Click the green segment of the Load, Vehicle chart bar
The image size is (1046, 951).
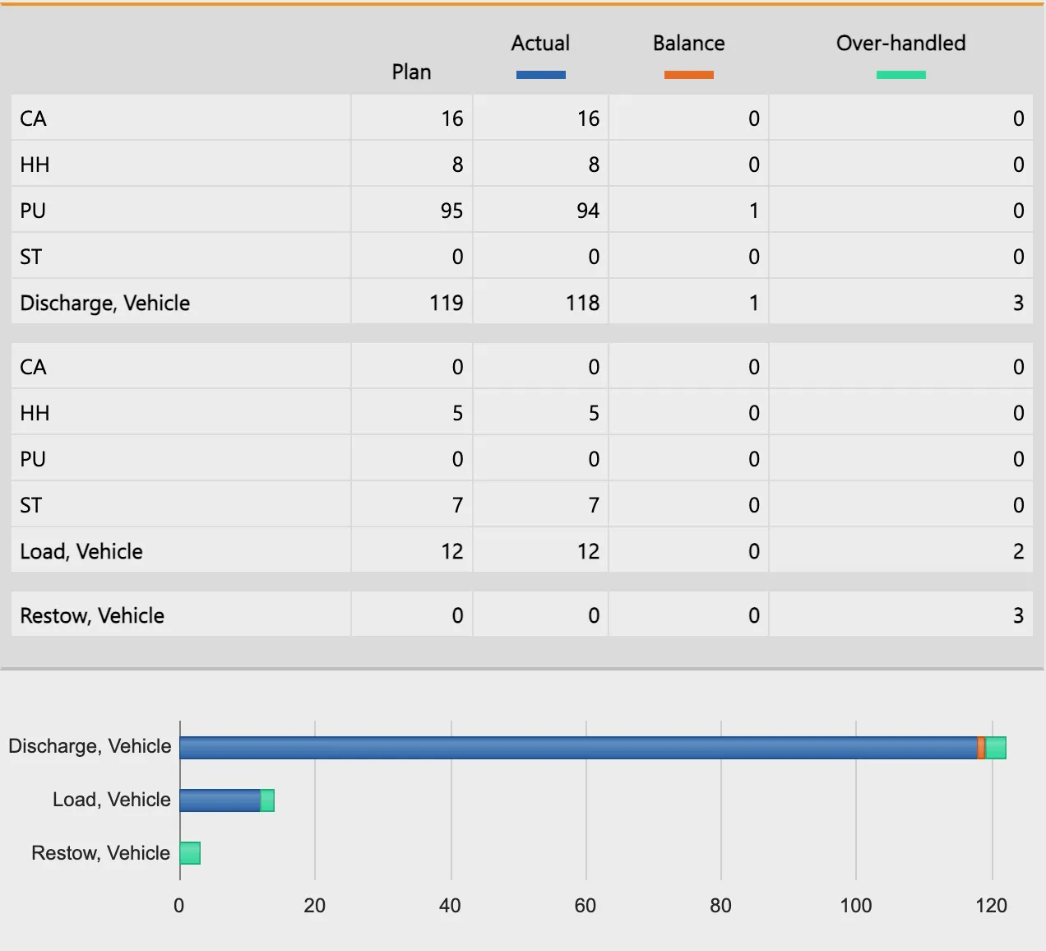click(x=267, y=800)
